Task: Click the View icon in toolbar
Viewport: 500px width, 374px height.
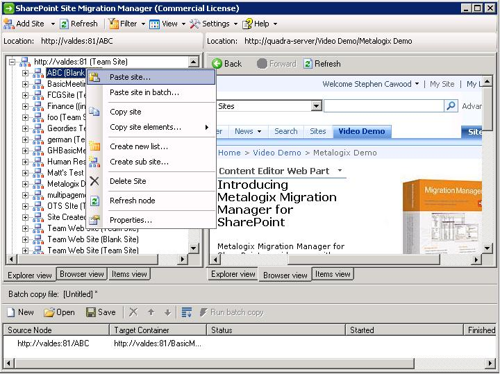Action: [x=155, y=24]
